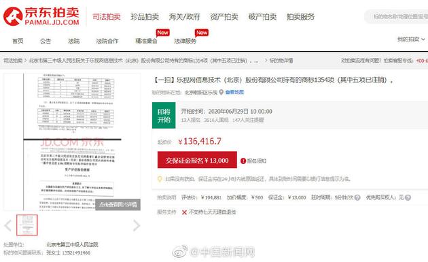Click the 优先购买权人 help question icon
This screenshot has height=262, width=428.
tap(408, 197)
